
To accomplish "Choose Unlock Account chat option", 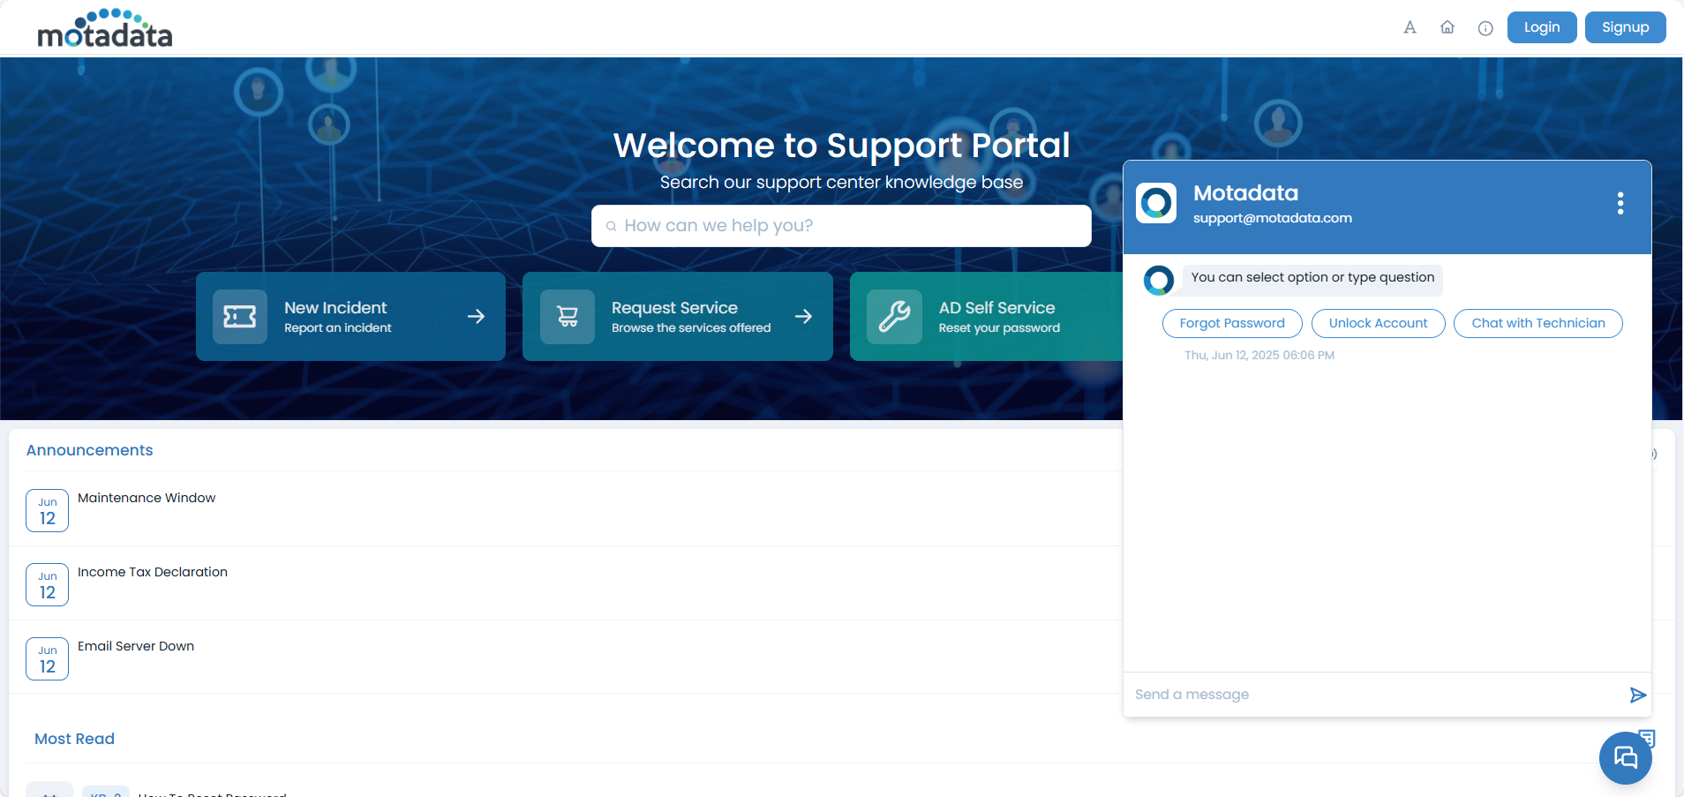I will pyautogui.click(x=1378, y=323).
